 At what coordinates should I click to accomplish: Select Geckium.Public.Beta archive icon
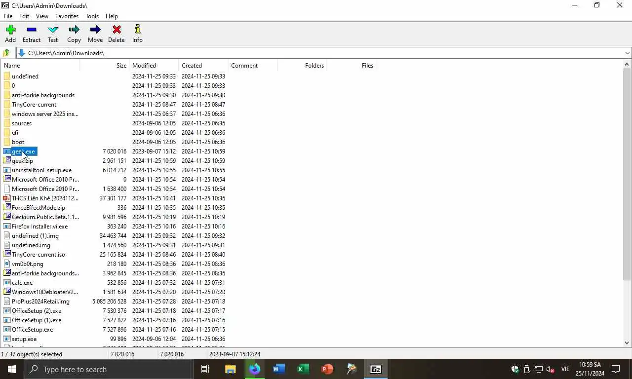click(7, 217)
